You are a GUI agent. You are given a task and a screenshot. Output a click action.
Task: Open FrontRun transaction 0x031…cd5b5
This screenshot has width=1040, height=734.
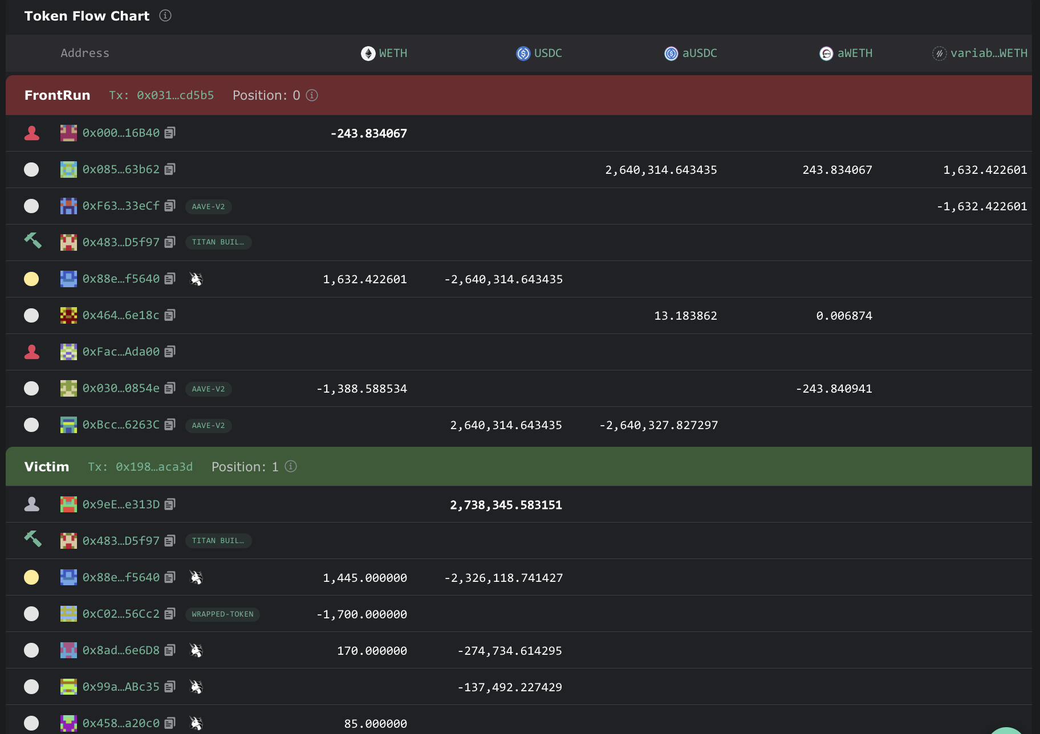pos(175,95)
